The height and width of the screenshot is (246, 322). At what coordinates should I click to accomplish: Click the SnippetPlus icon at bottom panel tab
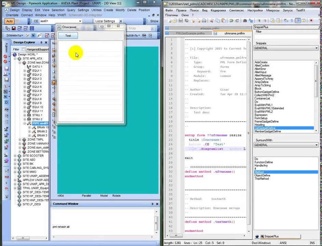[262, 236]
